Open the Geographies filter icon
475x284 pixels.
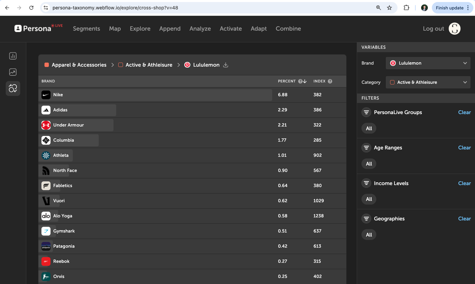point(366,219)
